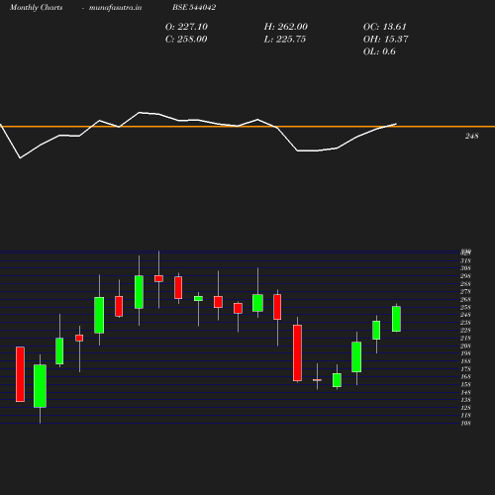Click the open value "O: 227.10"
495x495 pixels.
pyautogui.click(x=186, y=27)
